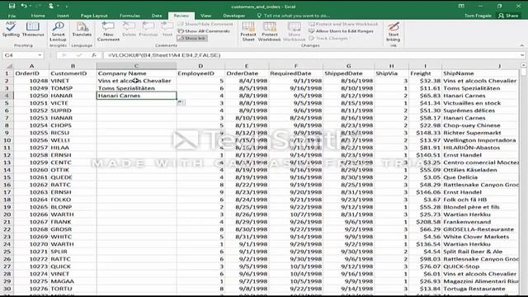Click the Name Box showing C4
The width and height of the screenshot is (528, 297).
click(x=20, y=55)
